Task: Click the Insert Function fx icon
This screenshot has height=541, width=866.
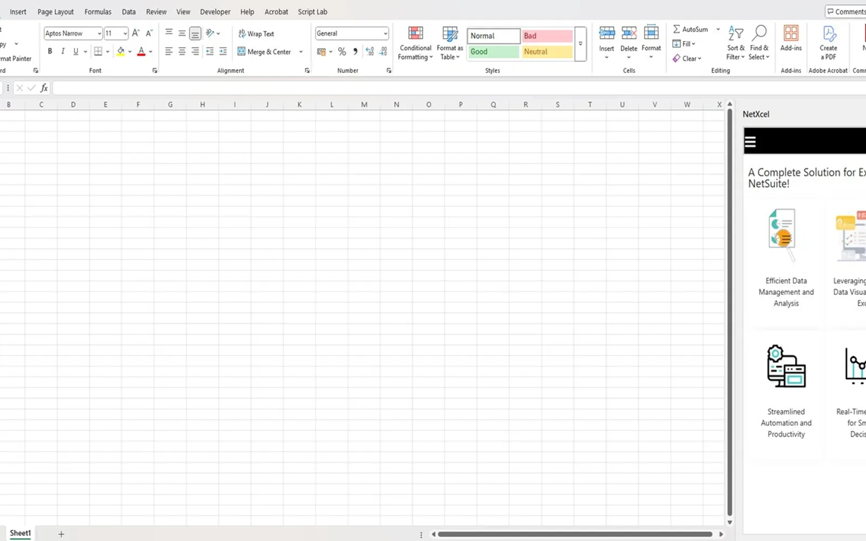Action: pyautogui.click(x=44, y=88)
